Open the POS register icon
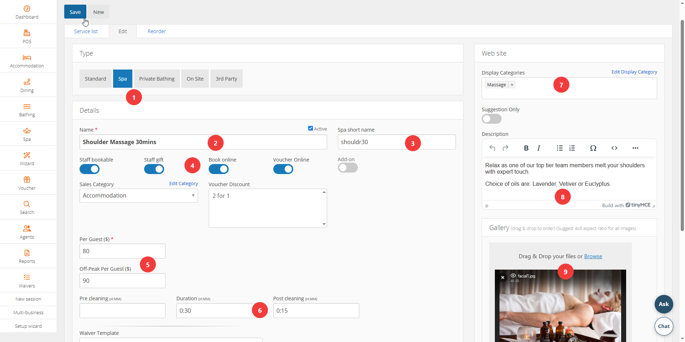Viewport: 685px width, 342px height. pyautogui.click(x=27, y=33)
